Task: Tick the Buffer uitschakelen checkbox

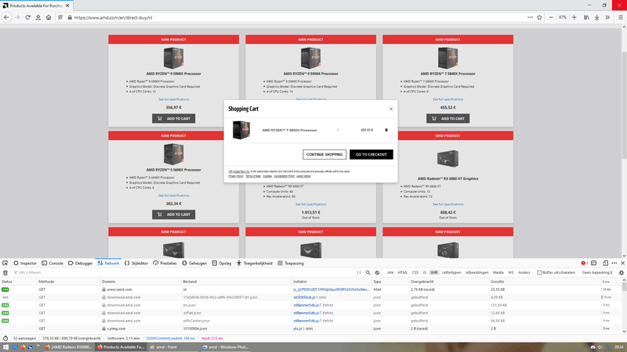Action: coord(539,272)
